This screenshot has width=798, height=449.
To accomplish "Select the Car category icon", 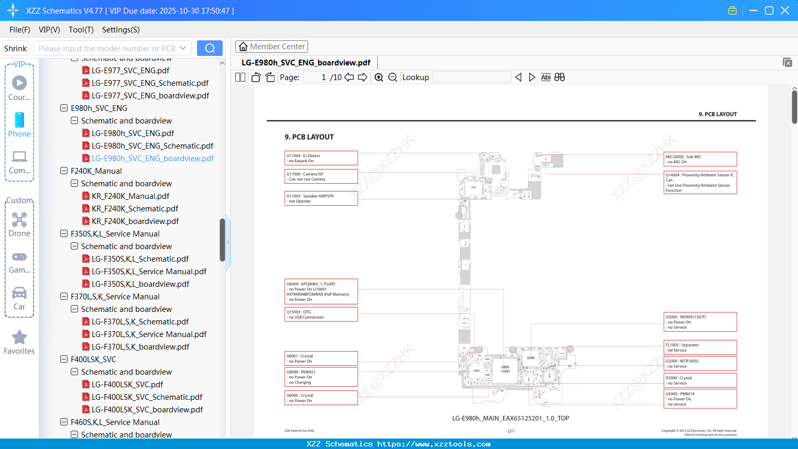I will pyautogui.click(x=19, y=298).
